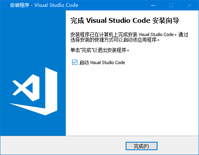
Task: Click the paragraph starting 安装程序已在计算机上完成安装
Action: point(129,37)
